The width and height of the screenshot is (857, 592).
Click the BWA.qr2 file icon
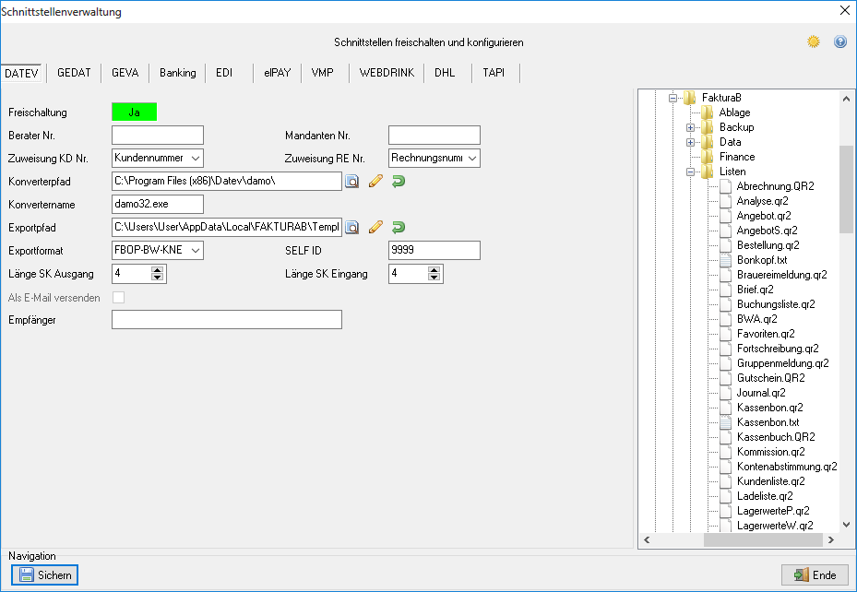[x=725, y=319]
